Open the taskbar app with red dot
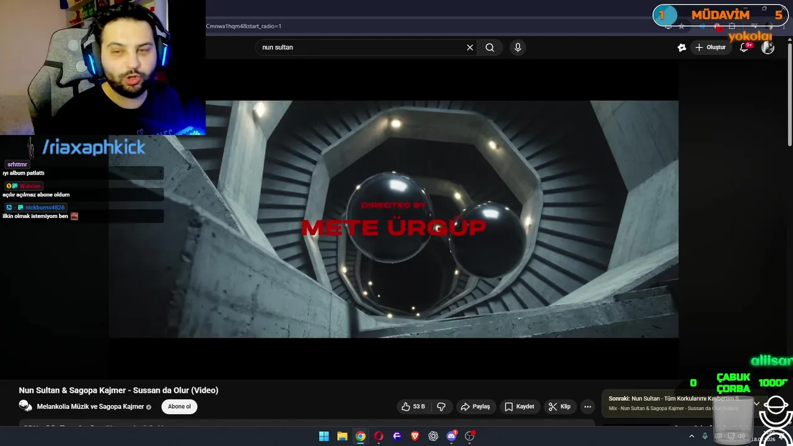This screenshot has height=446, width=793. click(470, 436)
